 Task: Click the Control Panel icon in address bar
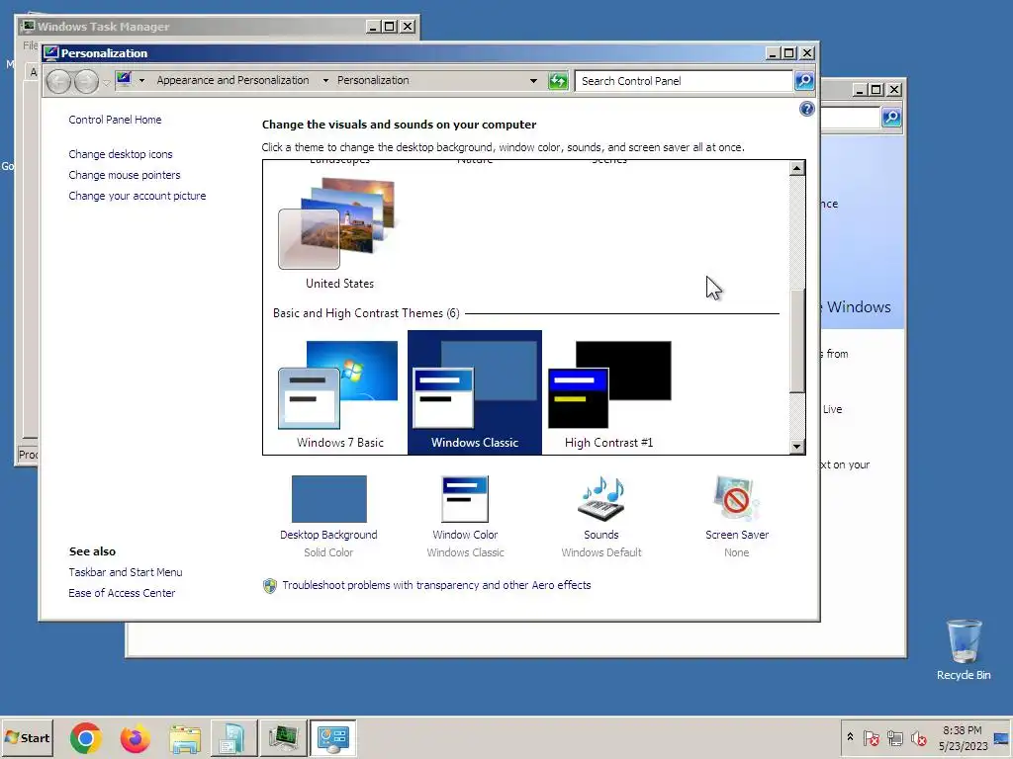click(x=124, y=80)
